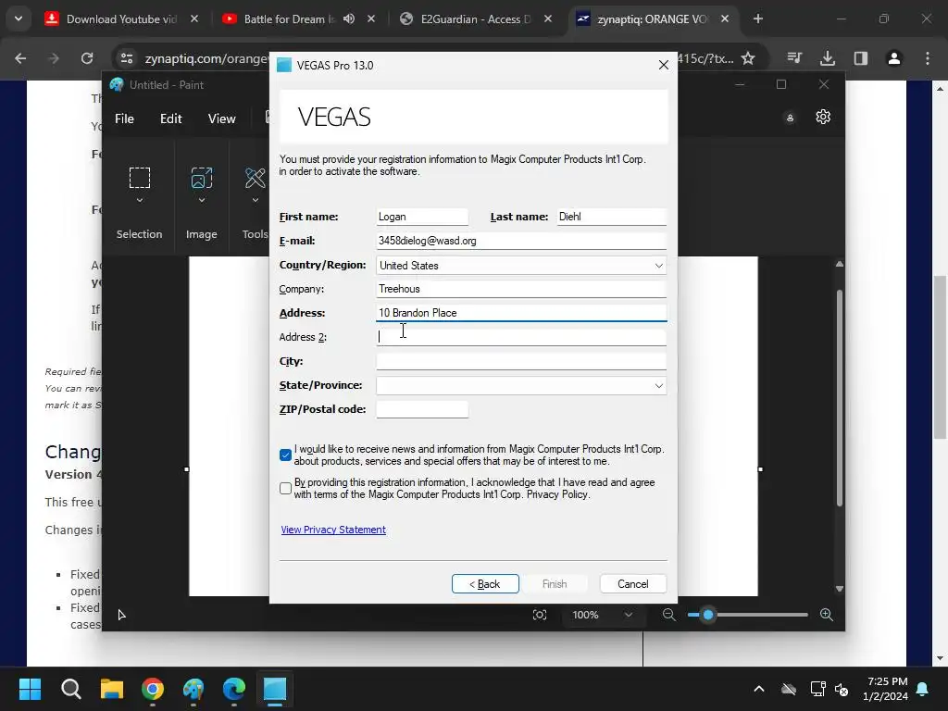Screen dimensions: 948x711
Task: Open File Explorer from taskbar
Action: [x=112, y=689]
